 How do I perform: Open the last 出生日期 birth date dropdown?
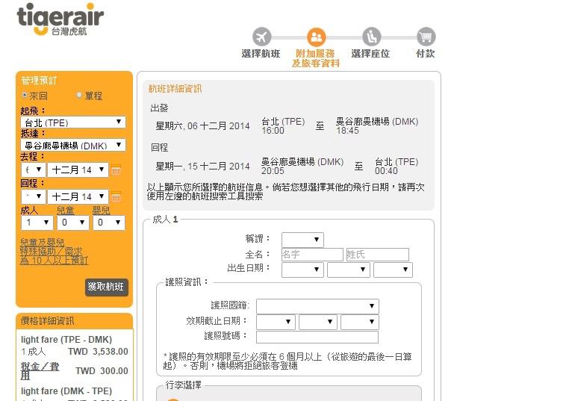point(393,270)
